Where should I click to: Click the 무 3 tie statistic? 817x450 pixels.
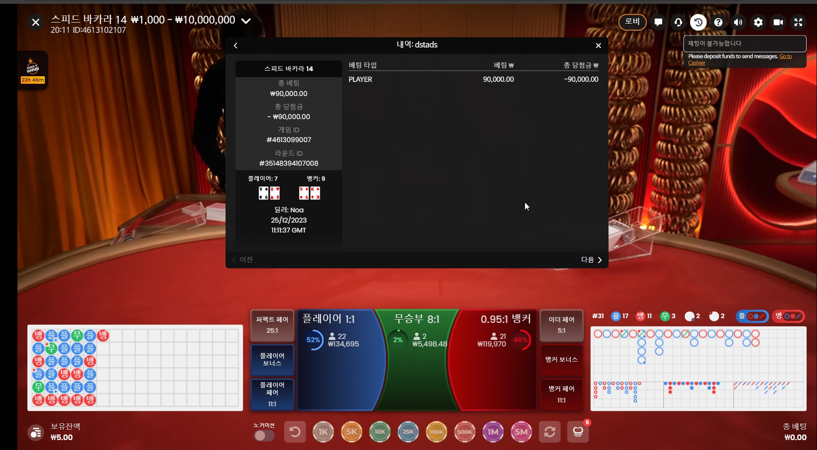tap(668, 316)
